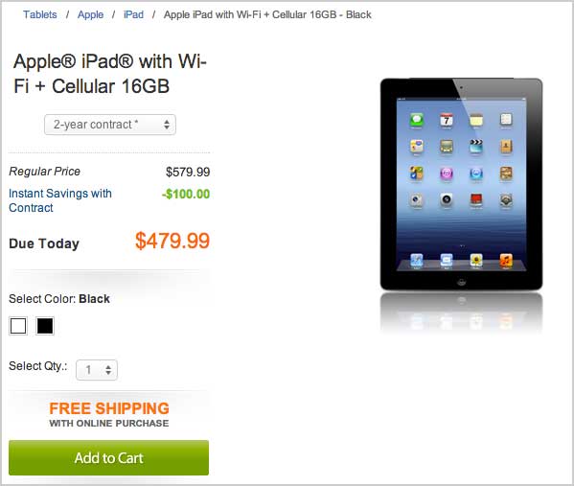Click the FREE SHIPPING banner
Viewport: 574px width, 486px height.
coord(109,414)
